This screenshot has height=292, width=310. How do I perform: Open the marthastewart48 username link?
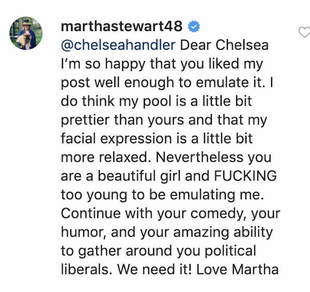click(122, 26)
